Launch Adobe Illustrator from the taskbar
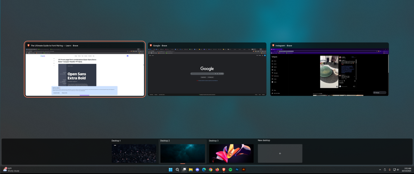The width and height of the screenshot is (414, 174). point(244,170)
